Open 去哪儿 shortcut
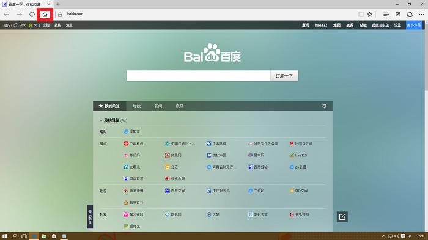This screenshot has height=240, width=428. click(131, 167)
